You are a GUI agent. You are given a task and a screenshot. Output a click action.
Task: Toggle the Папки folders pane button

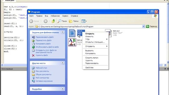pos(74,21)
